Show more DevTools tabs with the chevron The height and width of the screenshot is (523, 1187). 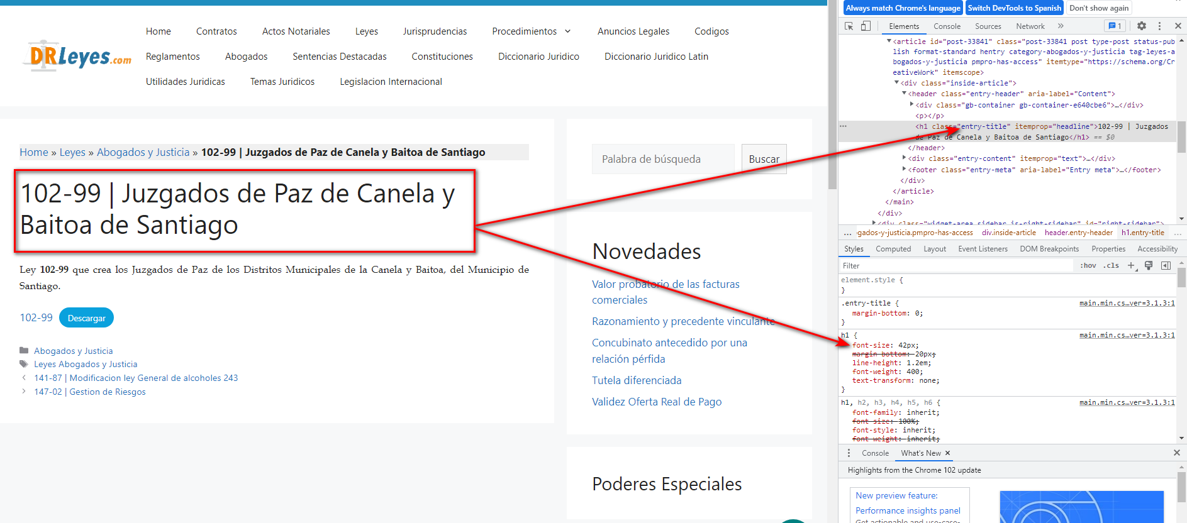tap(1061, 26)
